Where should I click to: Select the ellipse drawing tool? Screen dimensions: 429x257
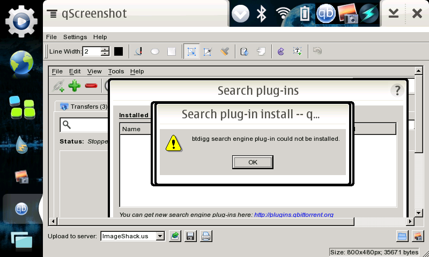155,51
